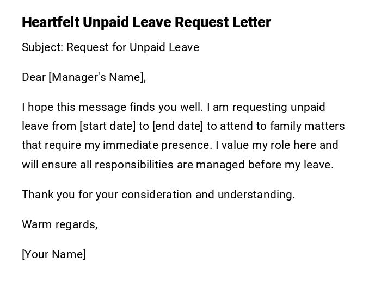
Task: Click the [end date] placeholder
Action: [x=177, y=126]
